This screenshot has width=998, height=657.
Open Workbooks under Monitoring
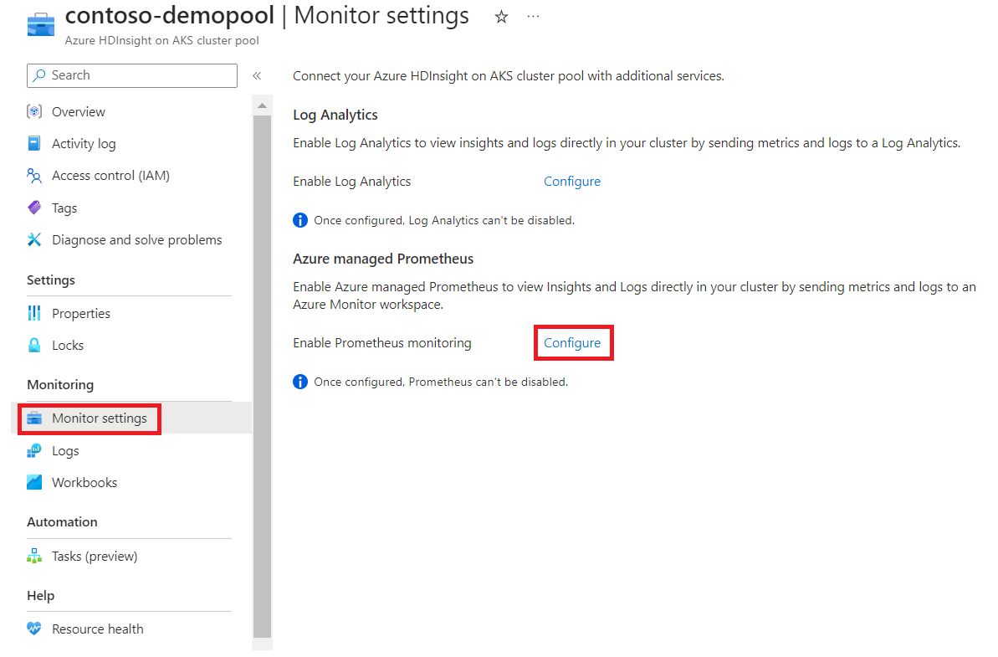[x=84, y=483]
